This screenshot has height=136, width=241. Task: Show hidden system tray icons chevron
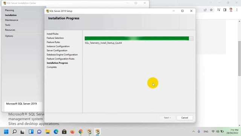(194, 131)
